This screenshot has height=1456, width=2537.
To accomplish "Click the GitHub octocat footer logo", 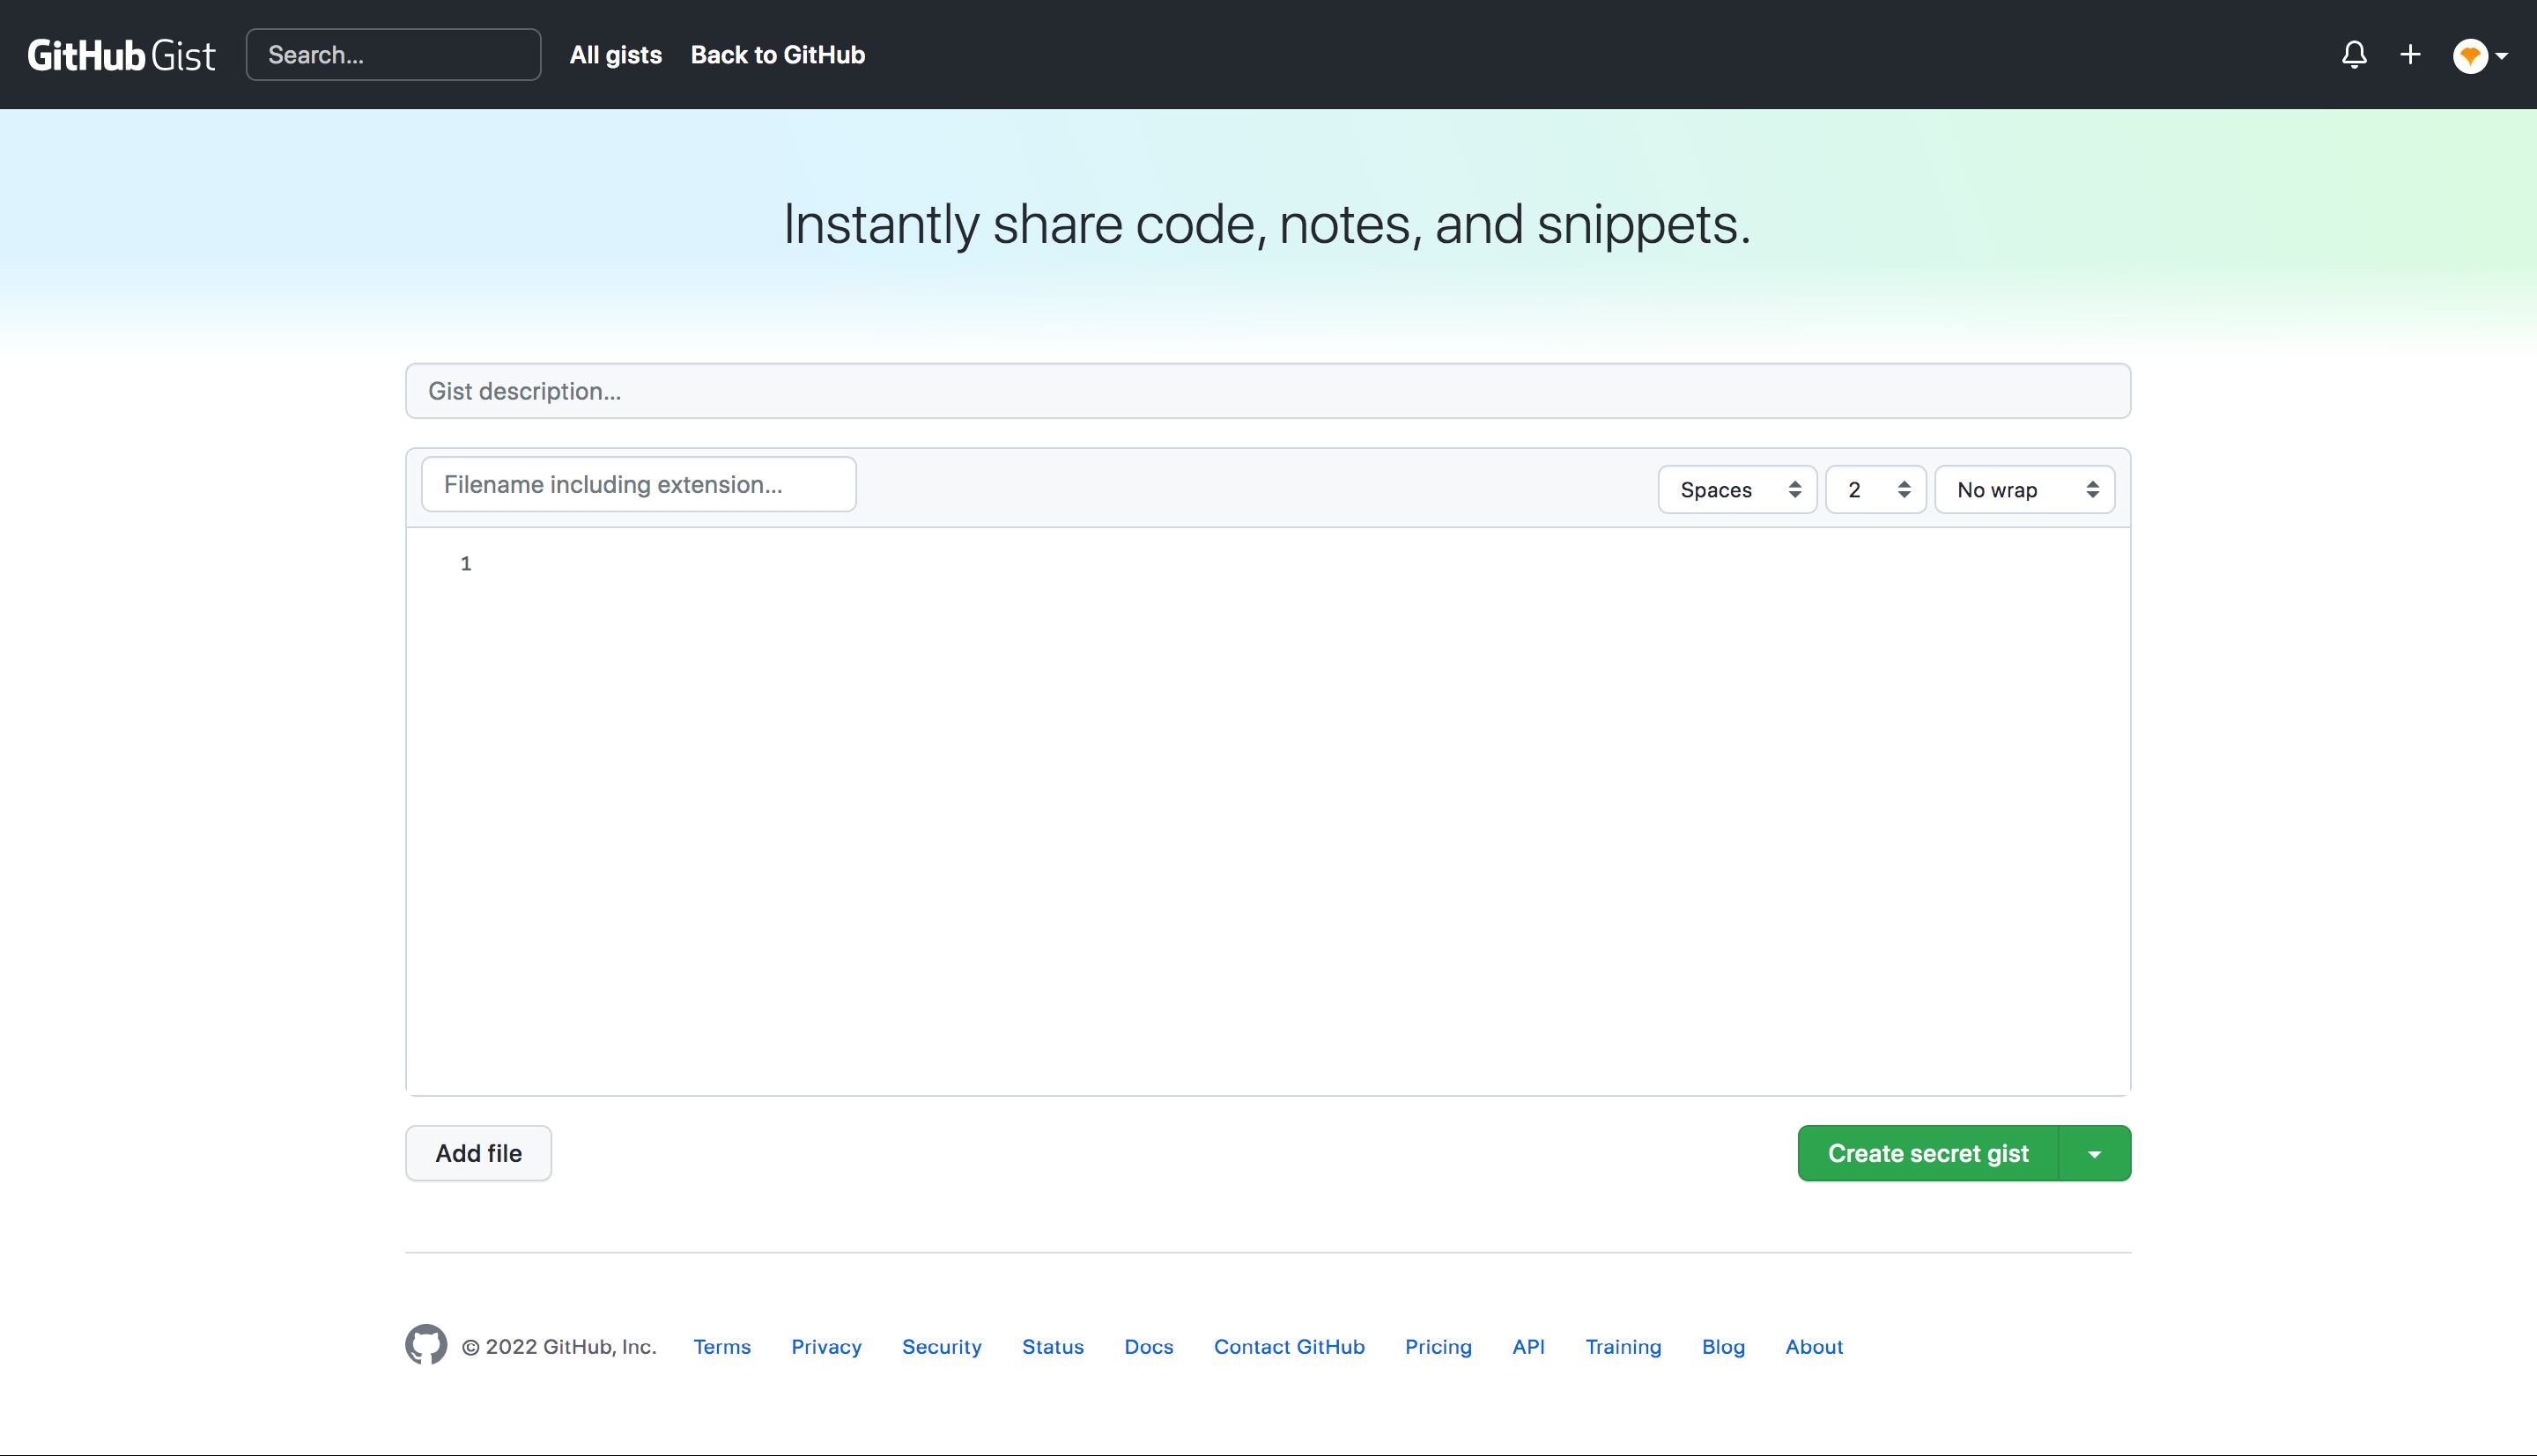I will coord(426,1345).
